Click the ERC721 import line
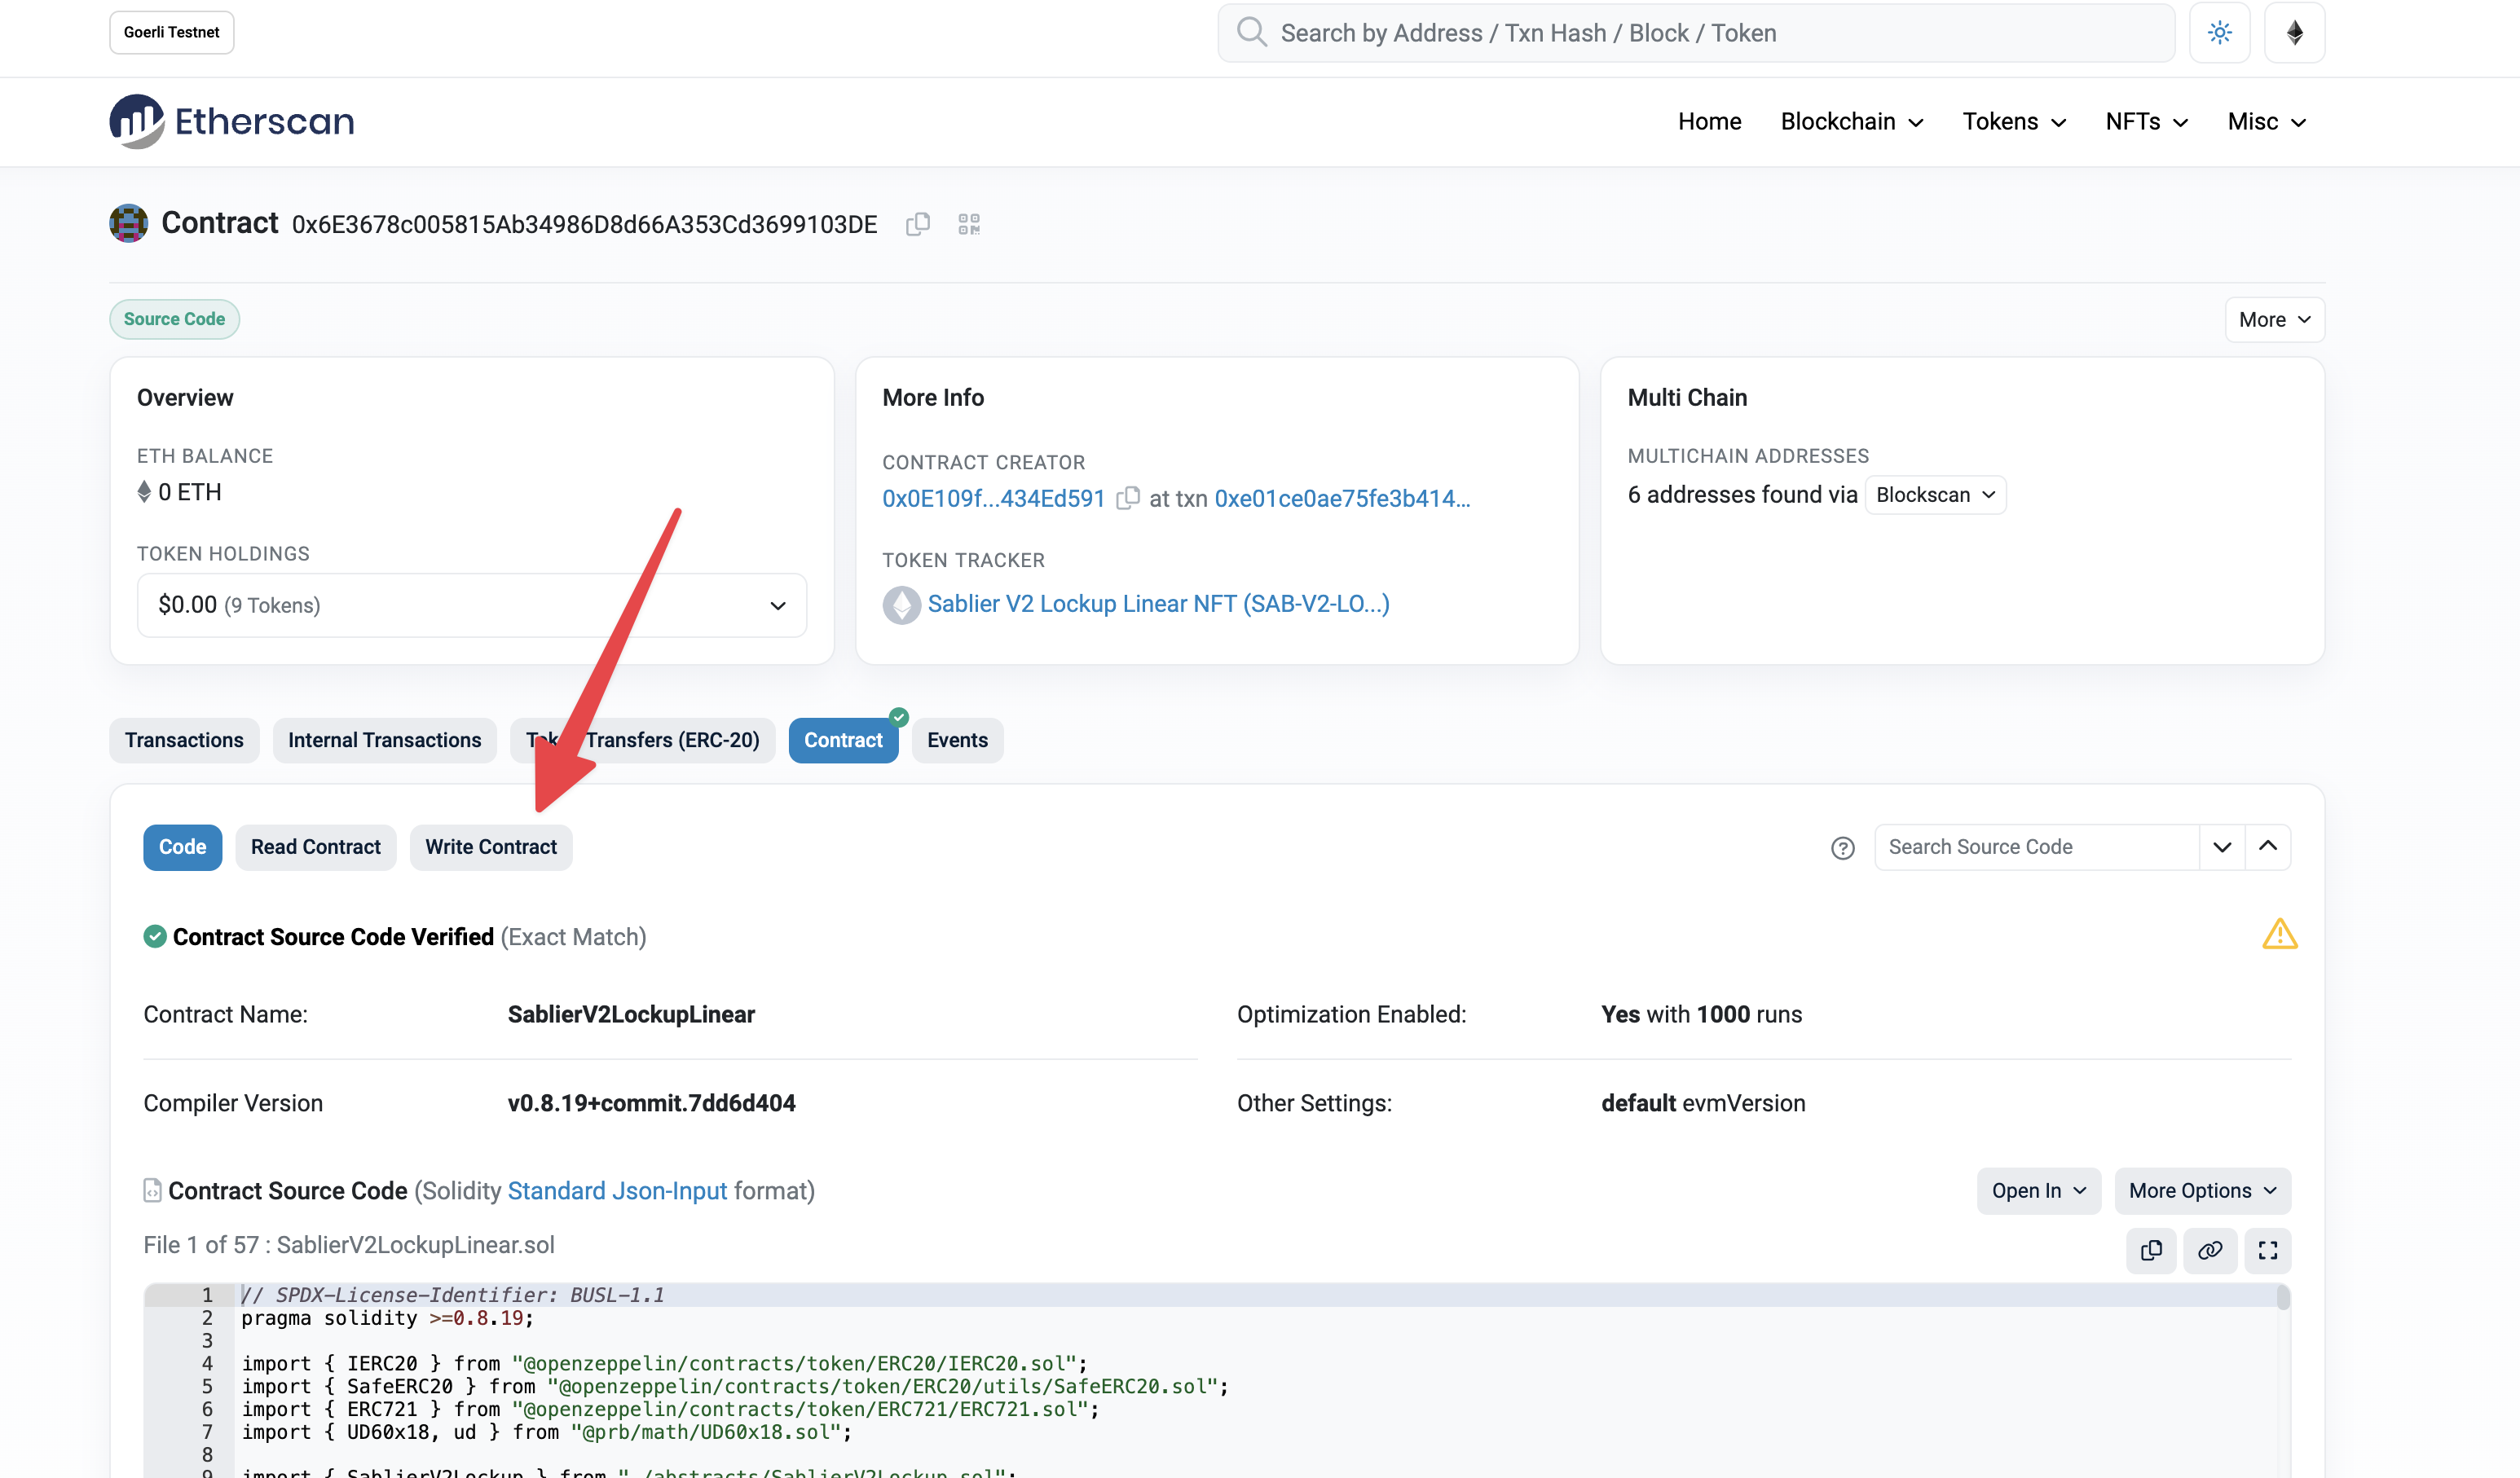This screenshot has width=2520, height=1478. (670, 1410)
